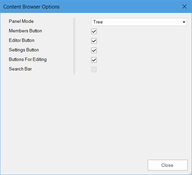Select the Settings Button property label
Screen dimensions: 192x175
24,50
